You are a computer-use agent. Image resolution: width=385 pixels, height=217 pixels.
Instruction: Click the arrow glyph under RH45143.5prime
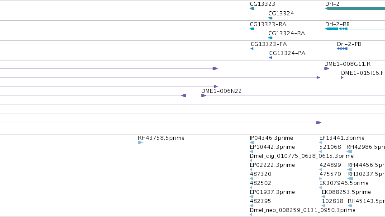pyautogui.click(x=350, y=206)
